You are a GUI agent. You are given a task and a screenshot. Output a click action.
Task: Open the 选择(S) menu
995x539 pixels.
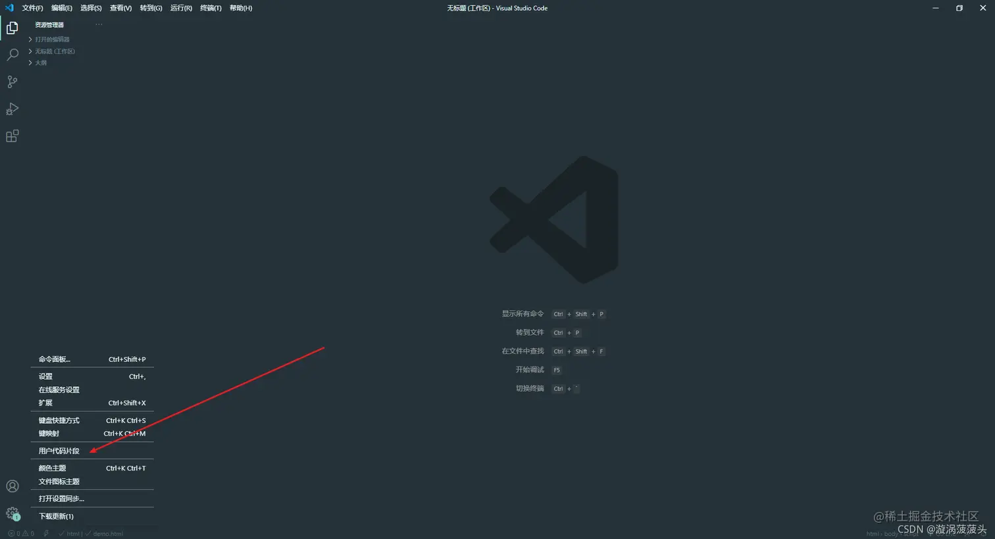(x=91, y=8)
